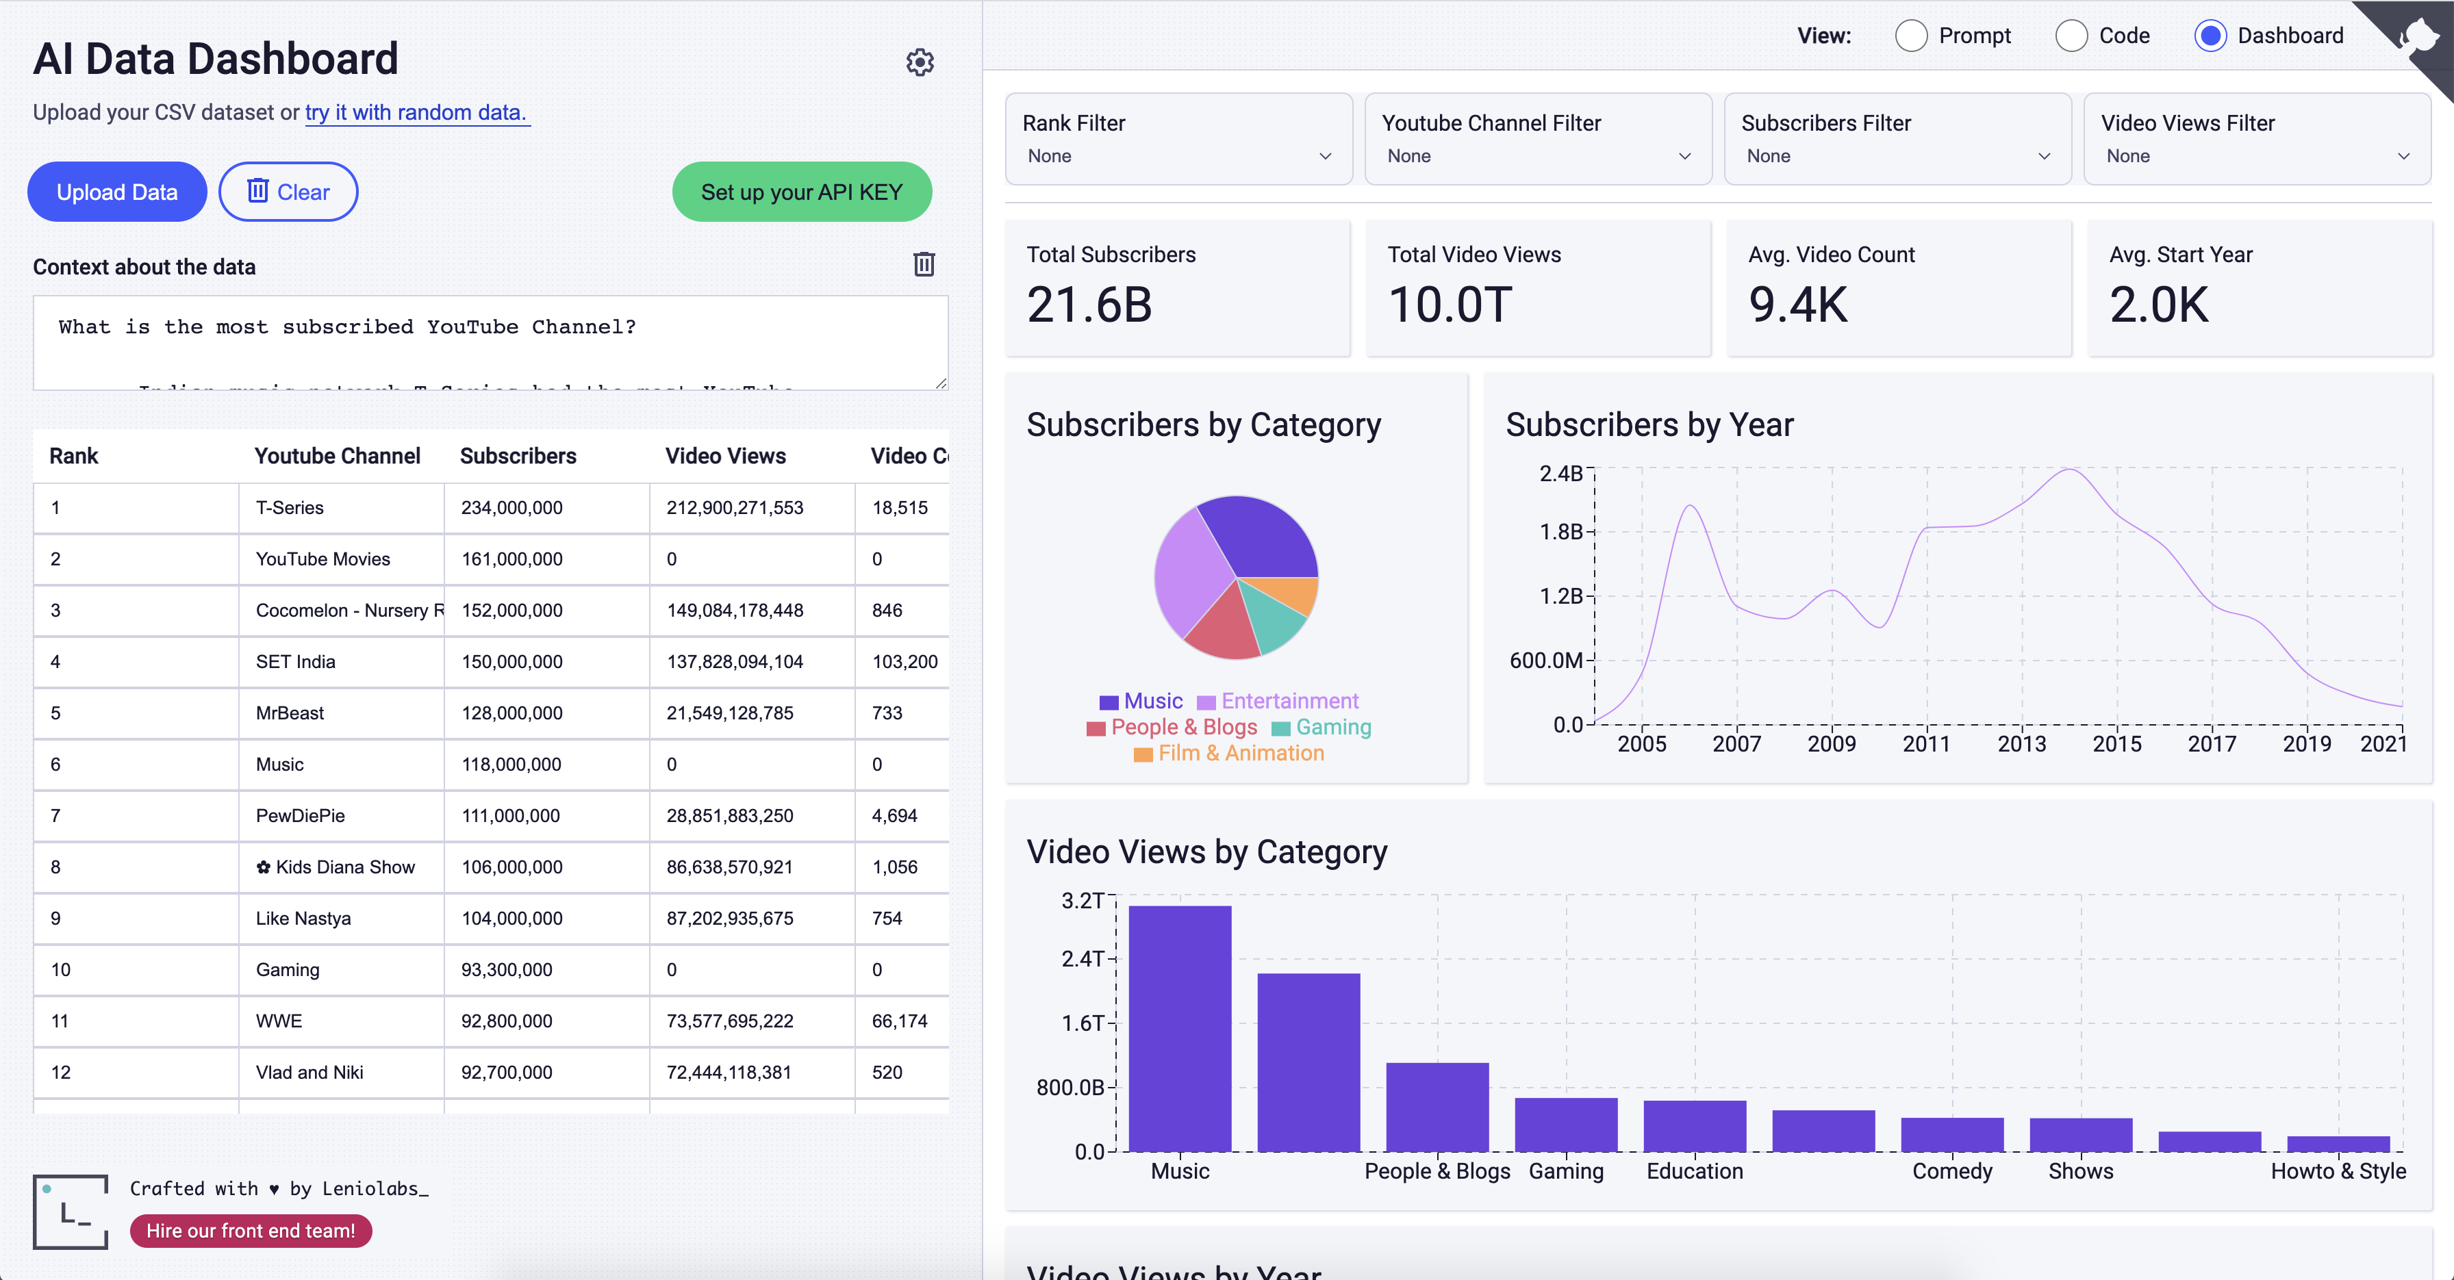Select the YouTube Movies table cell
The height and width of the screenshot is (1280, 2454).
[341, 559]
